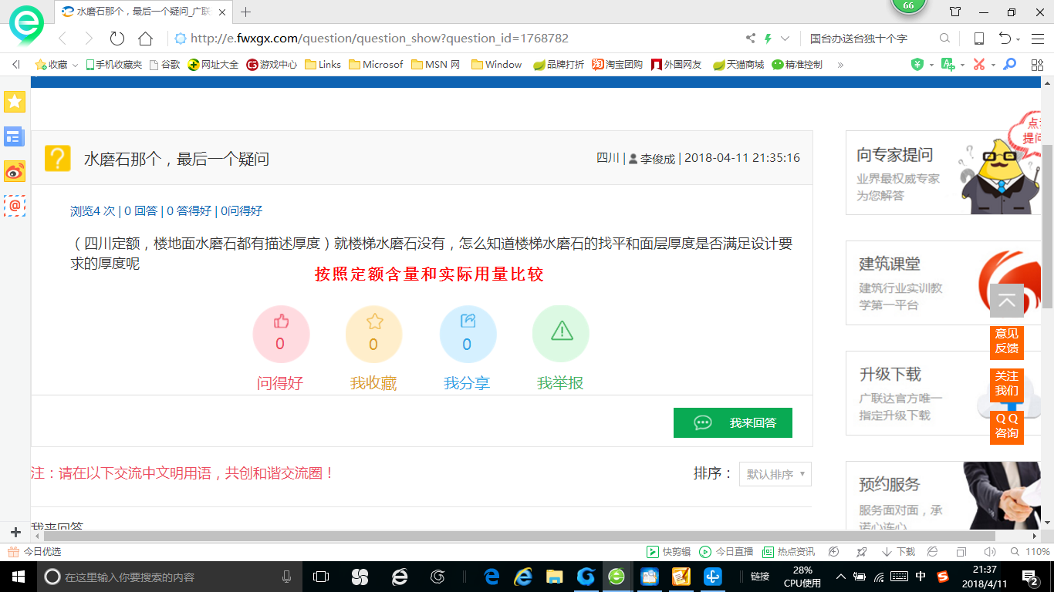
Task: Open the undo arrow's dropdown list
Action: pyautogui.click(x=1019, y=39)
